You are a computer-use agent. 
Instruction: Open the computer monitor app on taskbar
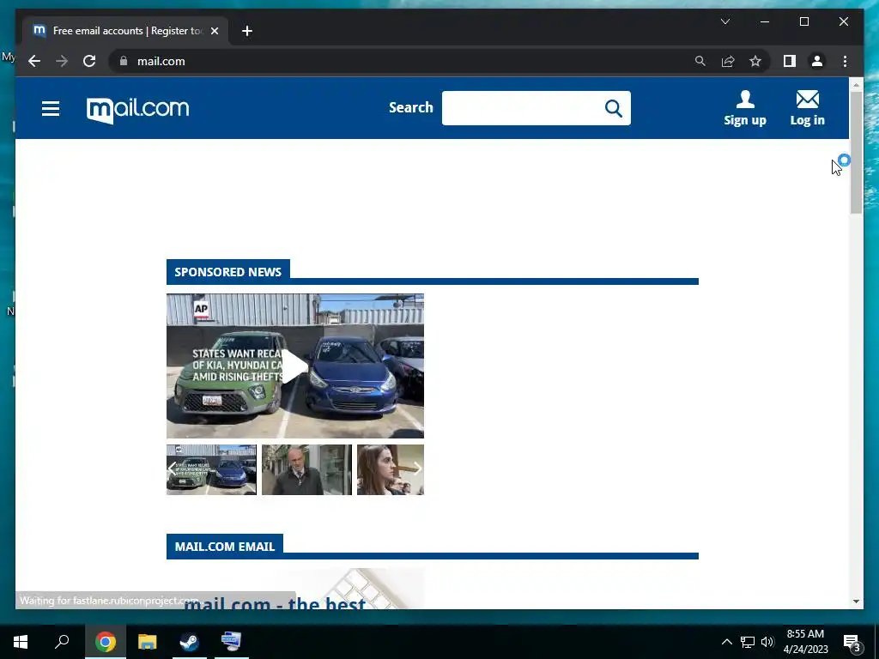[231, 642]
